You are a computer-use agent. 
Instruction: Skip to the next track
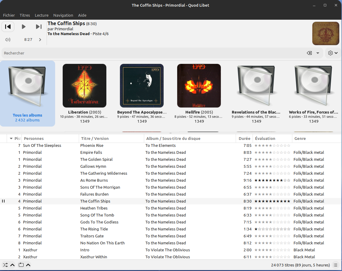point(39,27)
